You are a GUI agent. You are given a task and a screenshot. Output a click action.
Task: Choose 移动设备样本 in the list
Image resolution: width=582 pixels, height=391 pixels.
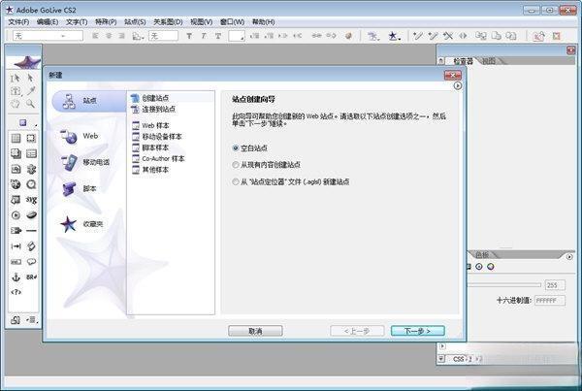[157, 137]
